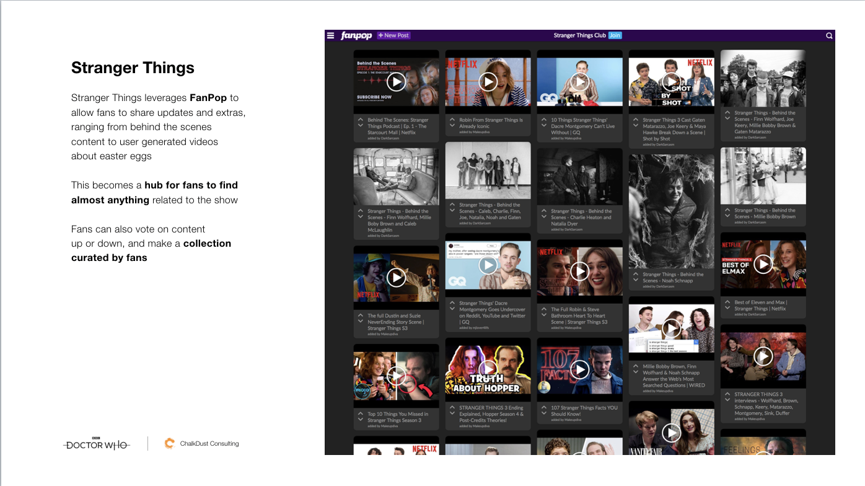This screenshot has height=486, width=865.
Task: Downvote the 107 Stranger Things Facts post
Action: coord(544,414)
